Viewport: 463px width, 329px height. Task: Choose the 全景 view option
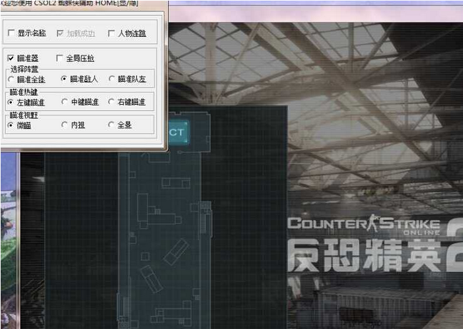tap(112, 125)
